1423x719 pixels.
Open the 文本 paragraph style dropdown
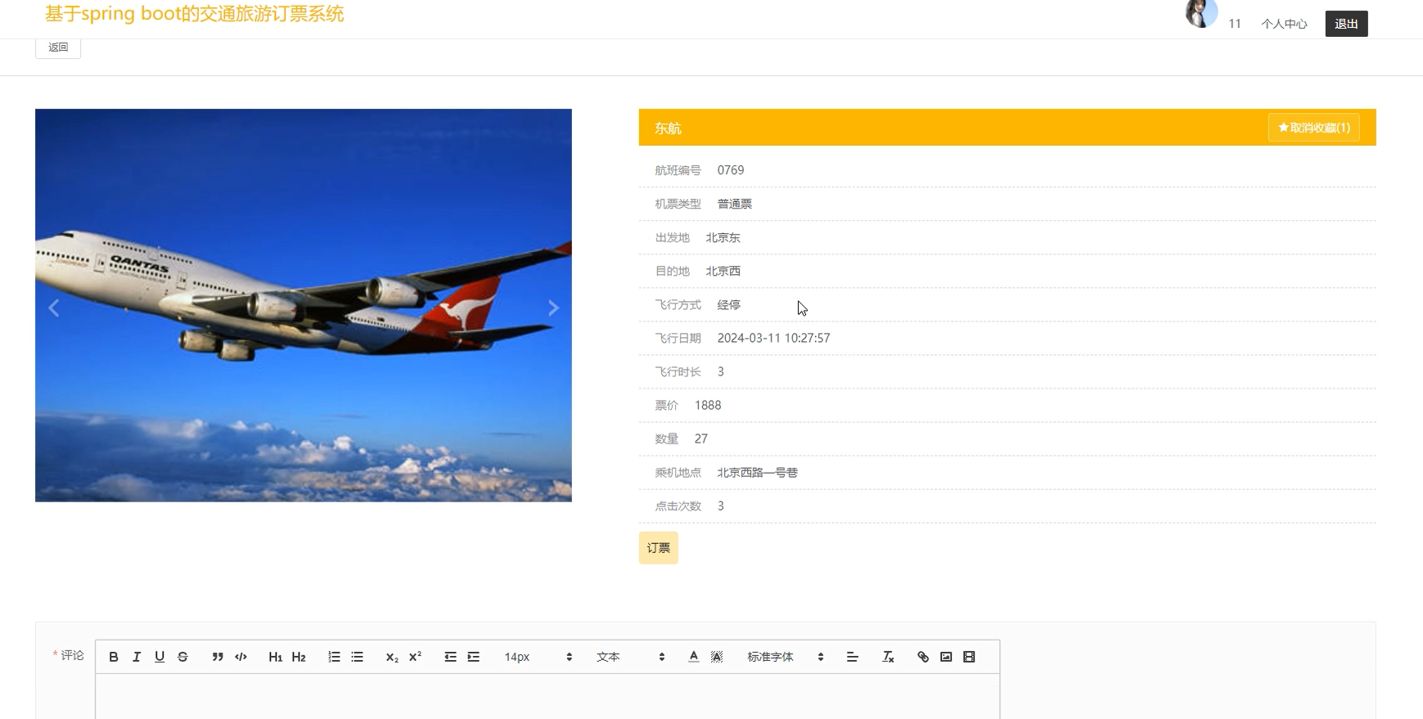pos(630,657)
